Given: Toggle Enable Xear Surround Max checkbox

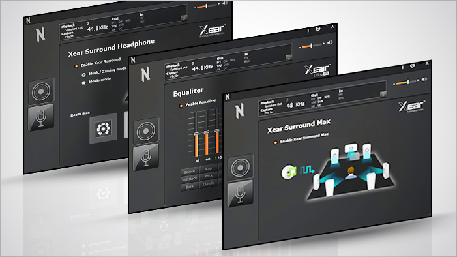Looking at the screenshot, I should 275,142.
